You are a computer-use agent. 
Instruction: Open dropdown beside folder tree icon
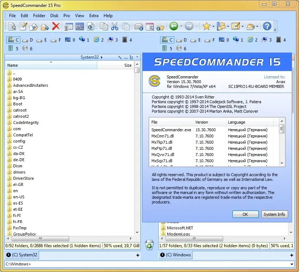click(228, 26)
